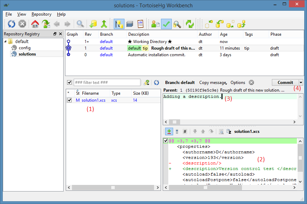307x204 pixels.
Task: Open the output LOG clipboard icon
Action: (140, 24)
